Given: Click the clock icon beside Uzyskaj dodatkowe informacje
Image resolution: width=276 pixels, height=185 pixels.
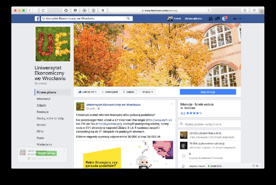Looking at the screenshot, I should click(x=183, y=156).
